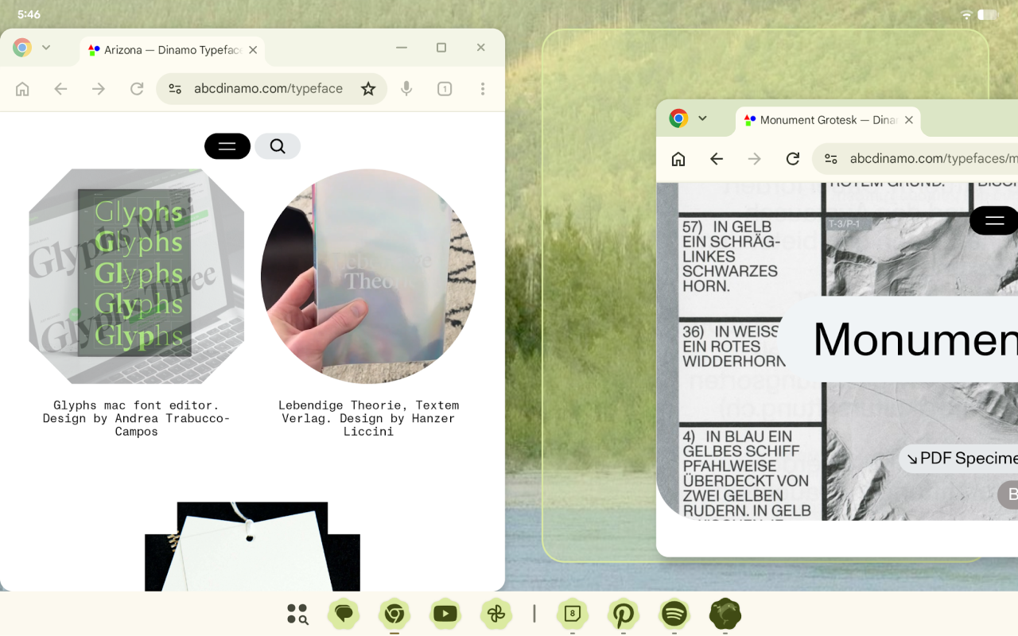Open the dolphin icon app in taskbar
Screen dimensions: 1018x636
tap(725, 614)
